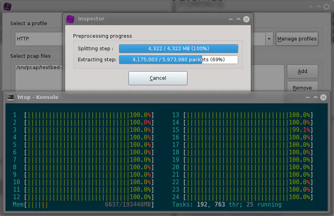The width and height of the screenshot is (334, 216).
Task: Maximize the main background window
Action: [318, 7]
